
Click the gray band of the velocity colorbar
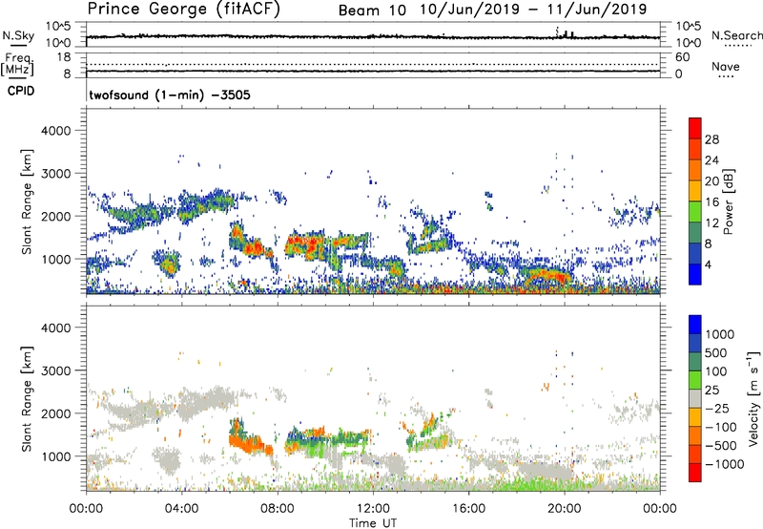(695, 399)
